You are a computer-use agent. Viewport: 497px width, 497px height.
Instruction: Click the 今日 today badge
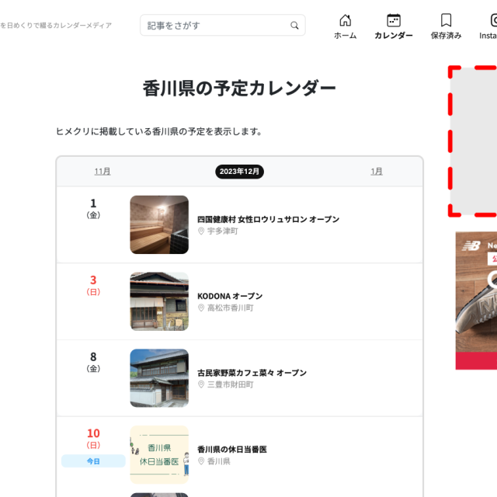coord(93,461)
